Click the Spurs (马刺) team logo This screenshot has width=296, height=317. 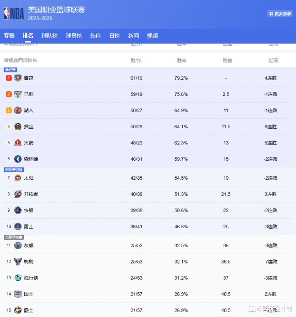(x=18, y=94)
